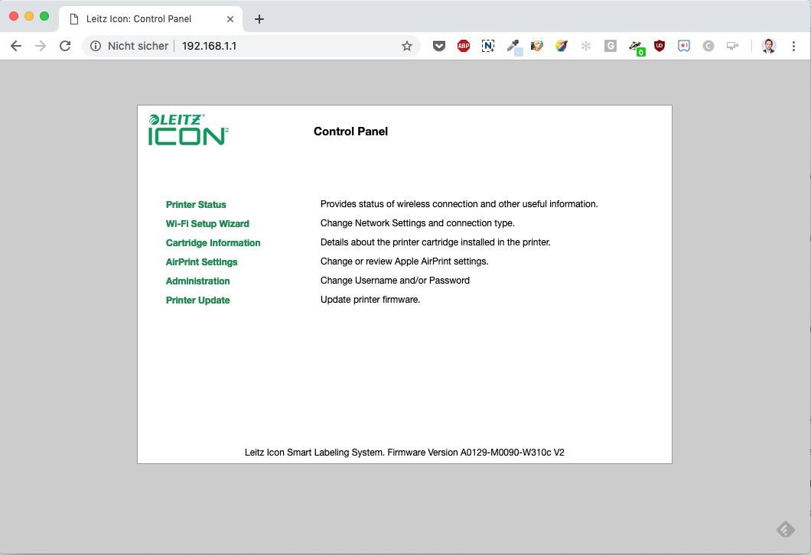Open a new browser tab
The image size is (811, 555).
pos(259,19)
